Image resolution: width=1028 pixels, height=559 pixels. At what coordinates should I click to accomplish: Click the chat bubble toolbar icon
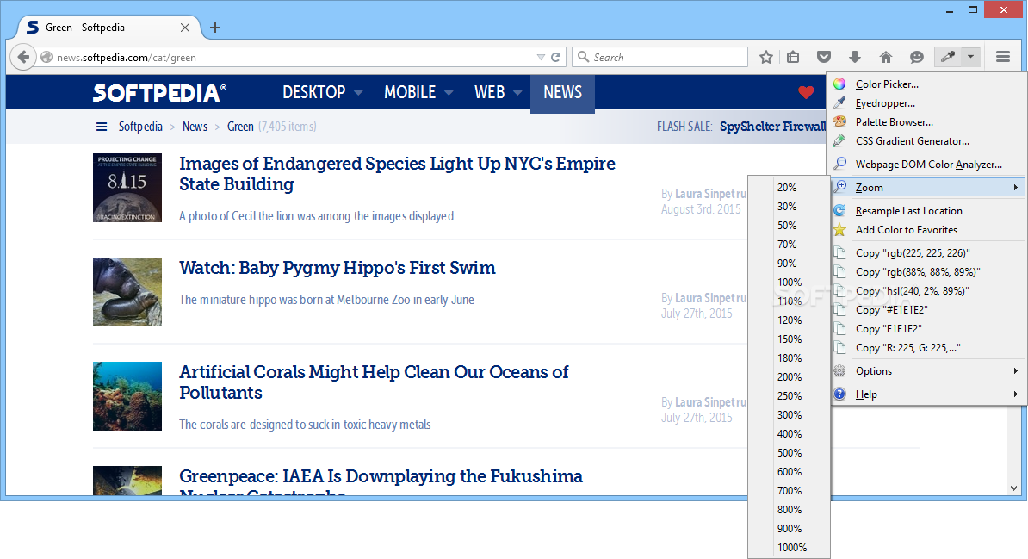(917, 57)
